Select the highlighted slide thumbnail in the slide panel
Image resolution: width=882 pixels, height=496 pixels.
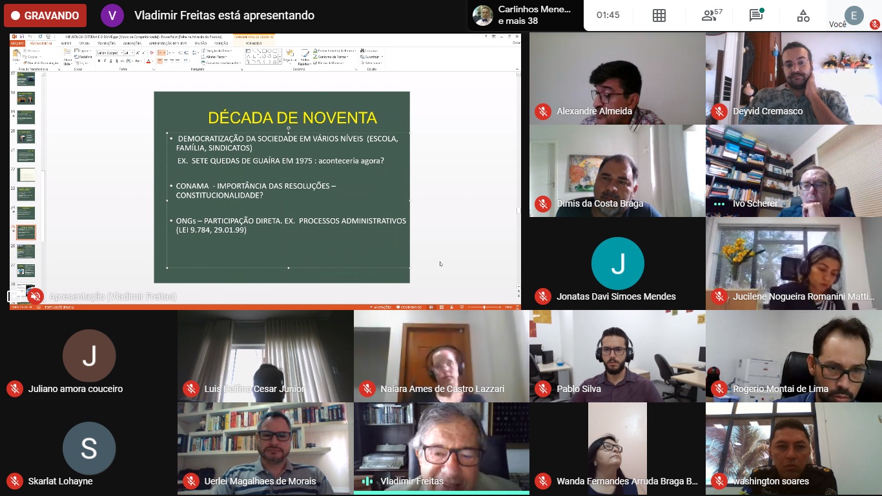(26, 232)
